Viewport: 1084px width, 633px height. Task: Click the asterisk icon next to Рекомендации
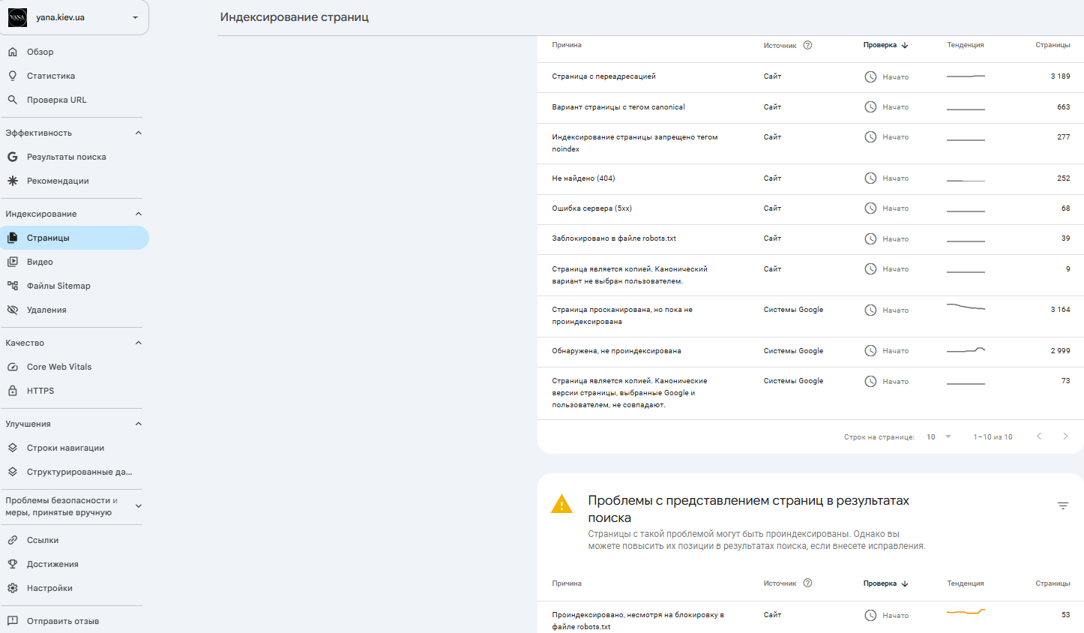(x=13, y=181)
